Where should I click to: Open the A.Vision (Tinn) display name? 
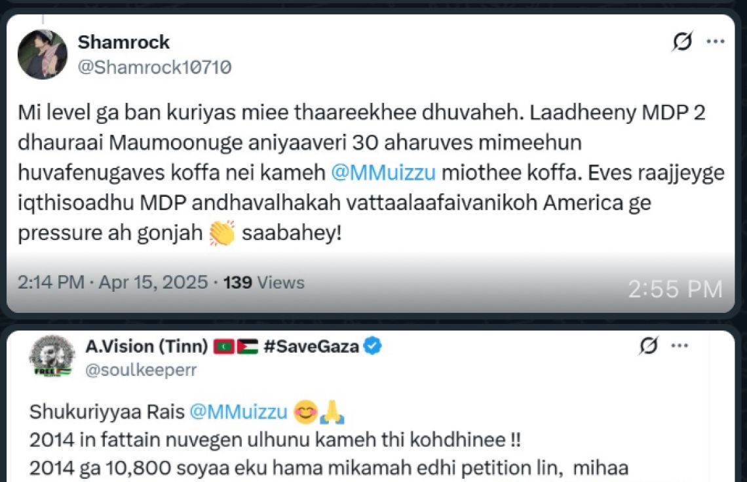coord(146,346)
